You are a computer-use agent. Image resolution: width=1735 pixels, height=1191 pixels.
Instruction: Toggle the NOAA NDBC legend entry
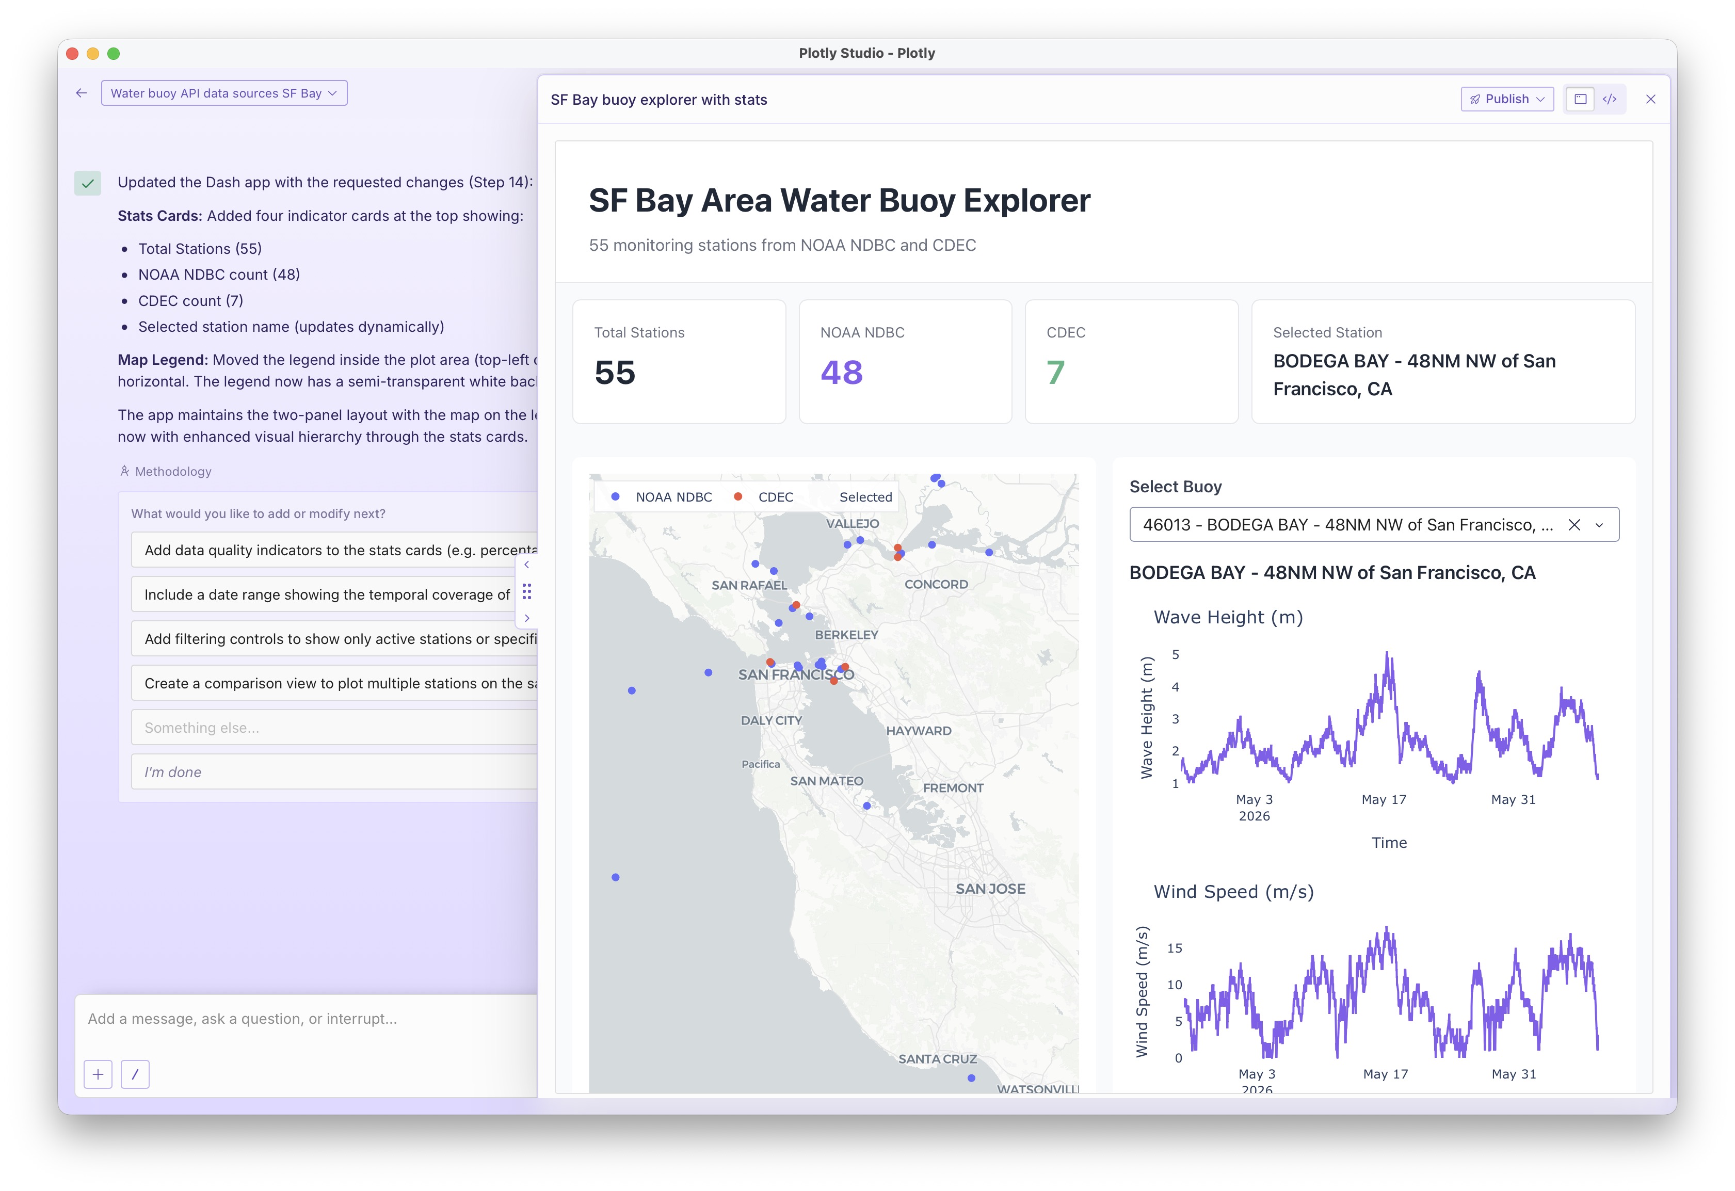662,497
